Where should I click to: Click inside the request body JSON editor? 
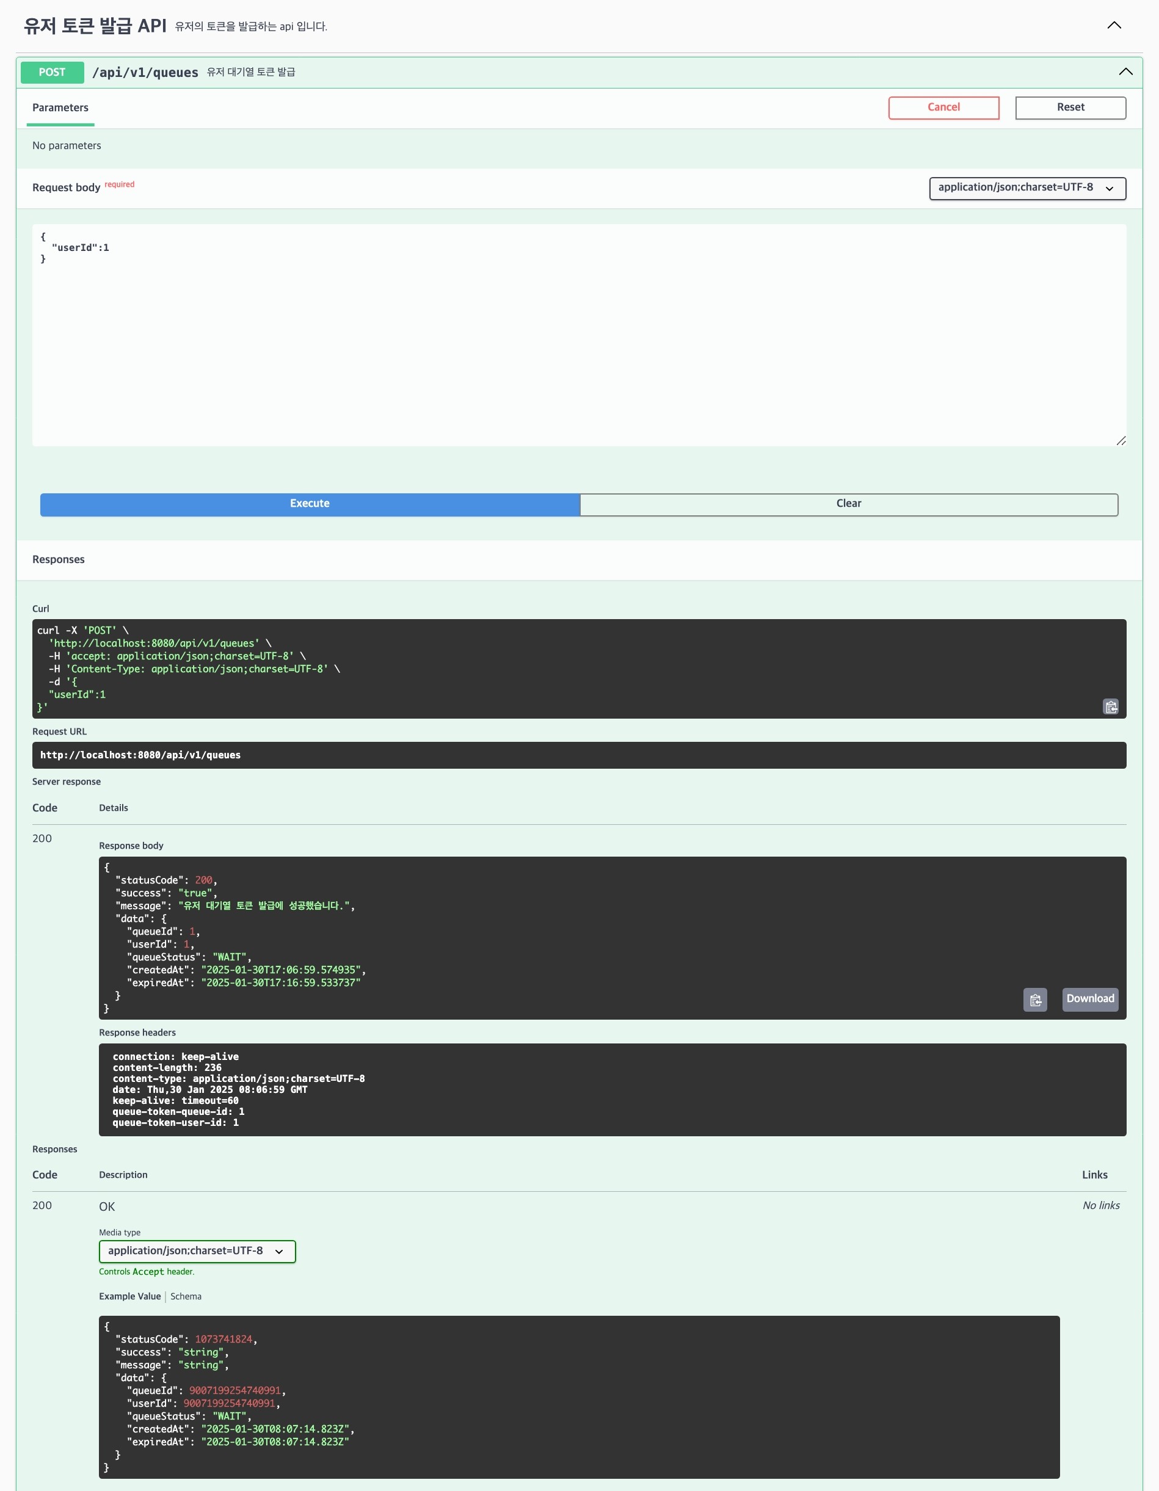(x=578, y=335)
